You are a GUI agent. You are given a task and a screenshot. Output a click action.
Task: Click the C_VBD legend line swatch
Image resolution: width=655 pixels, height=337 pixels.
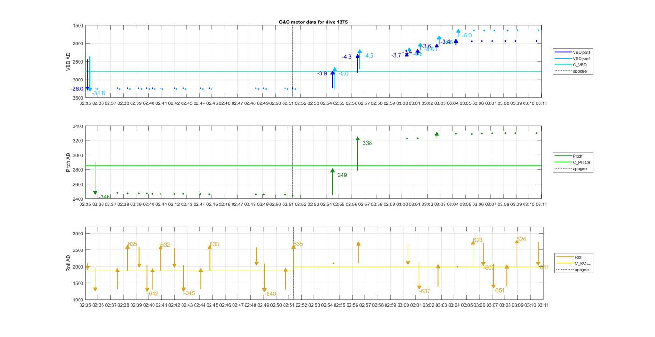coord(563,65)
